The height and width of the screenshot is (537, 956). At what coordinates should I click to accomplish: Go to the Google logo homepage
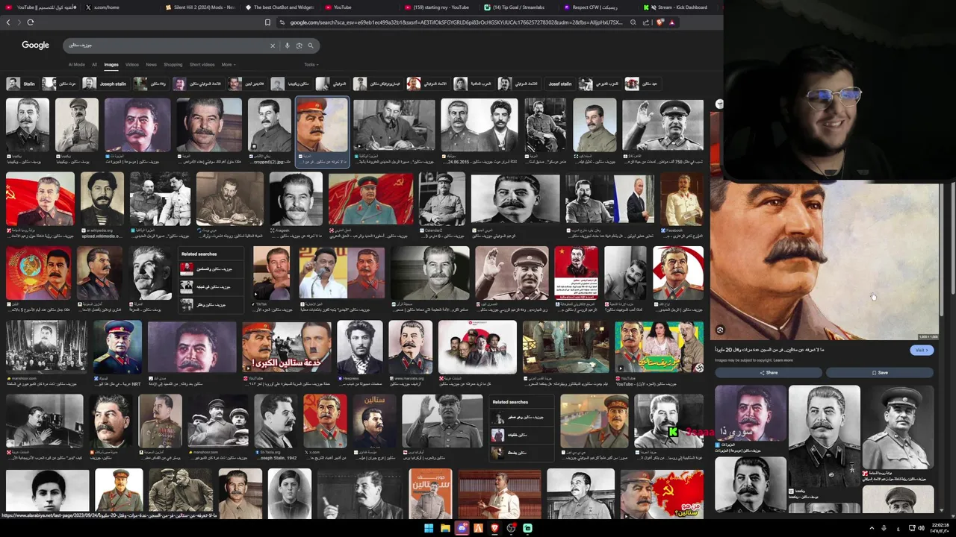point(35,45)
